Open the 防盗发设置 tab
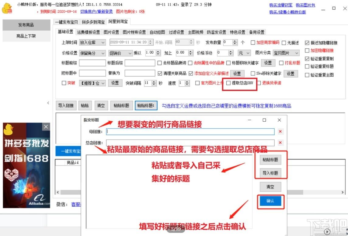Screen dimensions: 348x236 pos(216,32)
